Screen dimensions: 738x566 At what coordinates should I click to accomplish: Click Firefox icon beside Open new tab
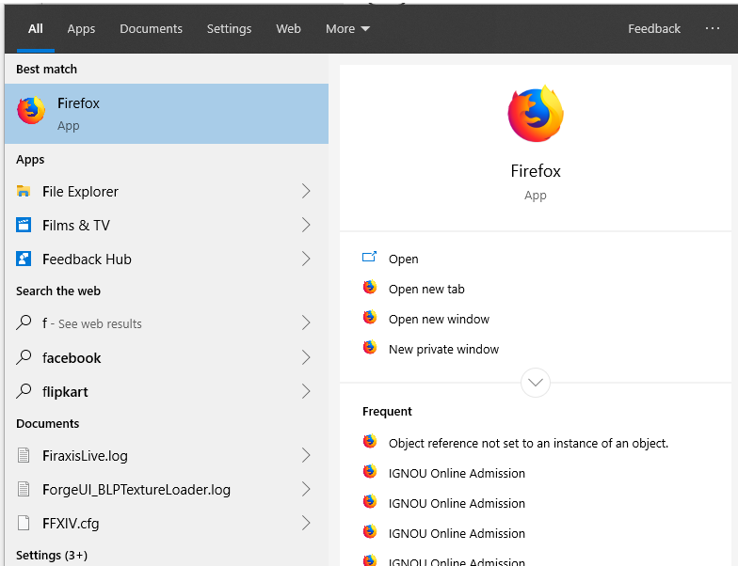coord(370,288)
